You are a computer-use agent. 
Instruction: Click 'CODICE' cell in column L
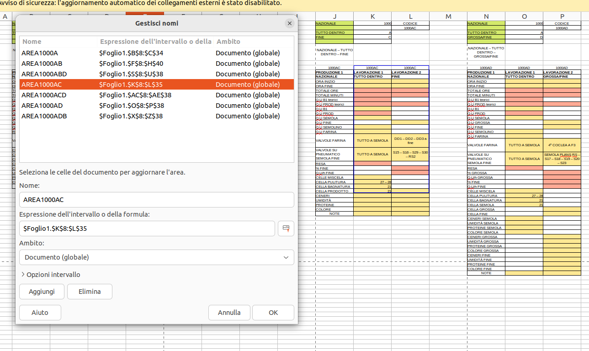[410, 23]
